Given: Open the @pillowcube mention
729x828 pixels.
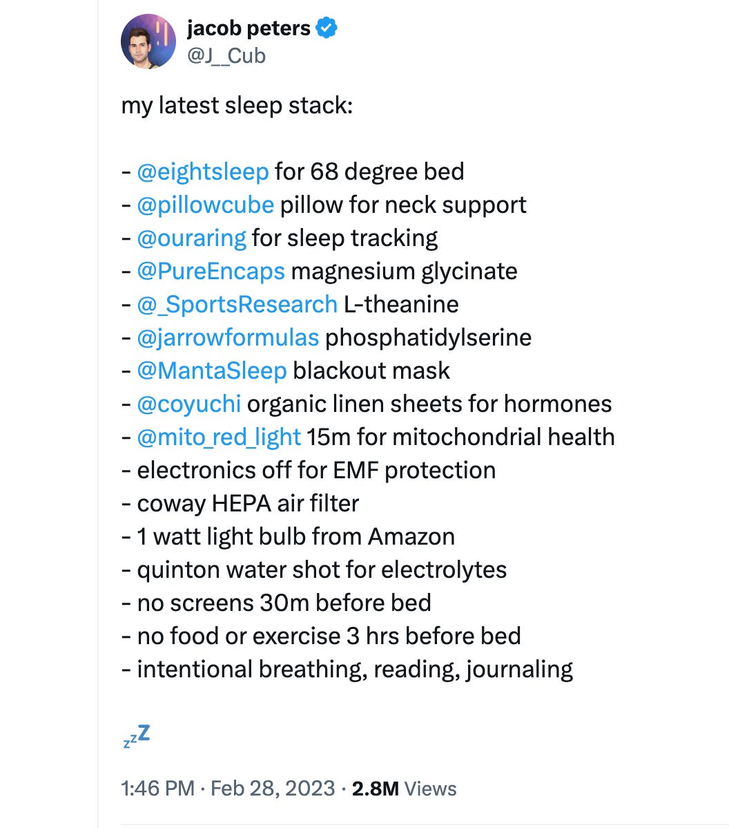Looking at the screenshot, I should coord(206,205).
